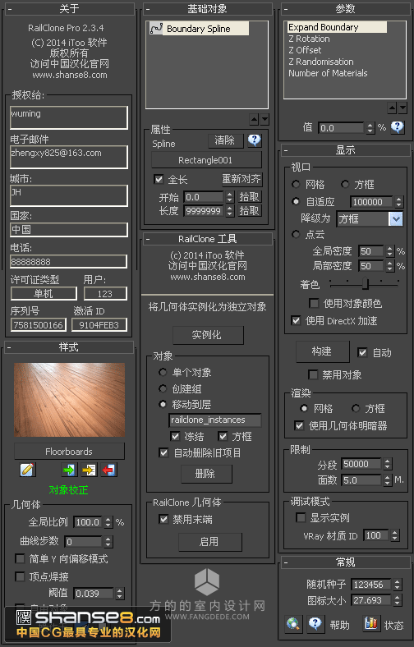This screenshot has width=414, height=647.
Task: Select Number of Materials parameter
Action: (328, 73)
